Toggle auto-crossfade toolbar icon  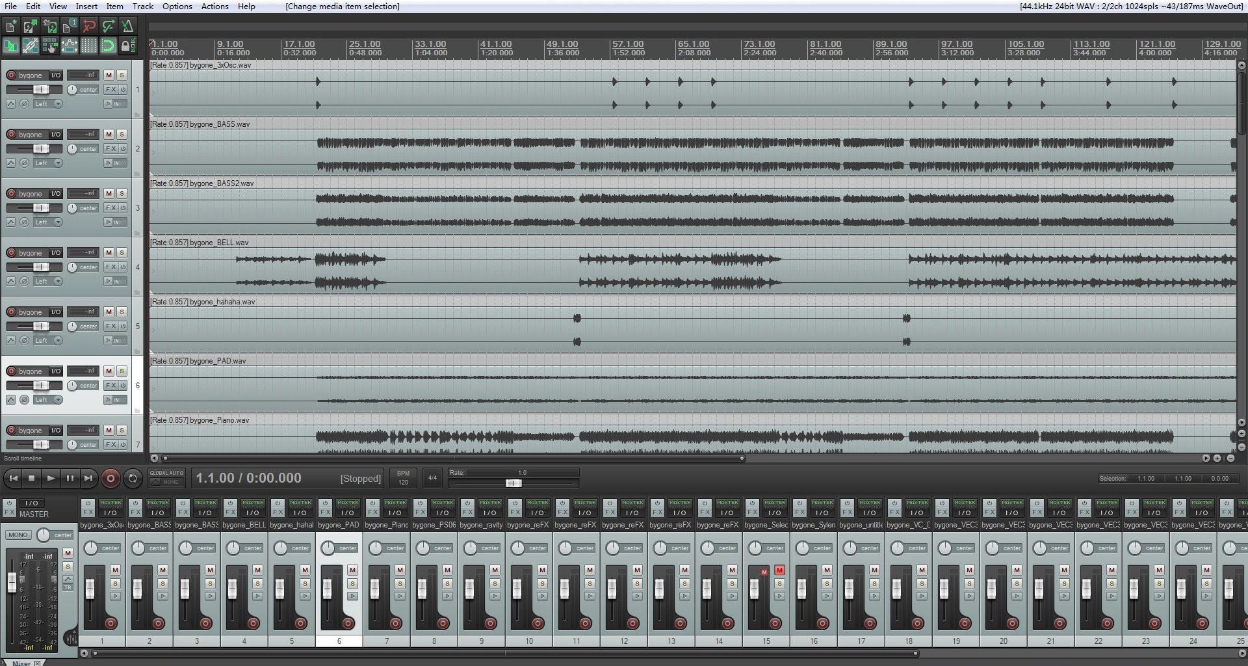pos(11,46)
